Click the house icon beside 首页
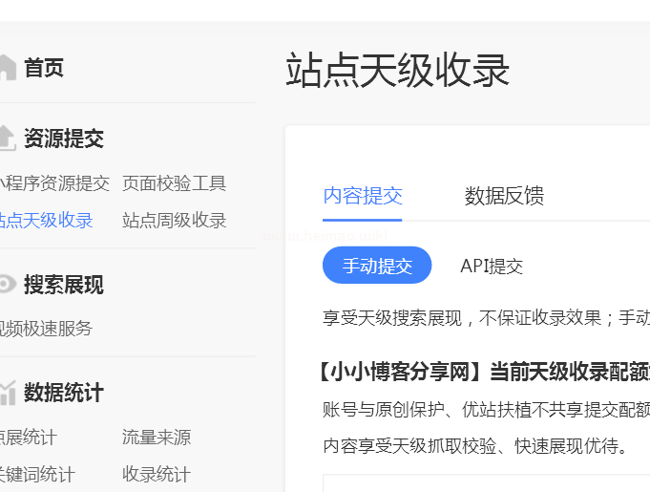The width and height of the screenshot is (650, 492). point(8,68)
